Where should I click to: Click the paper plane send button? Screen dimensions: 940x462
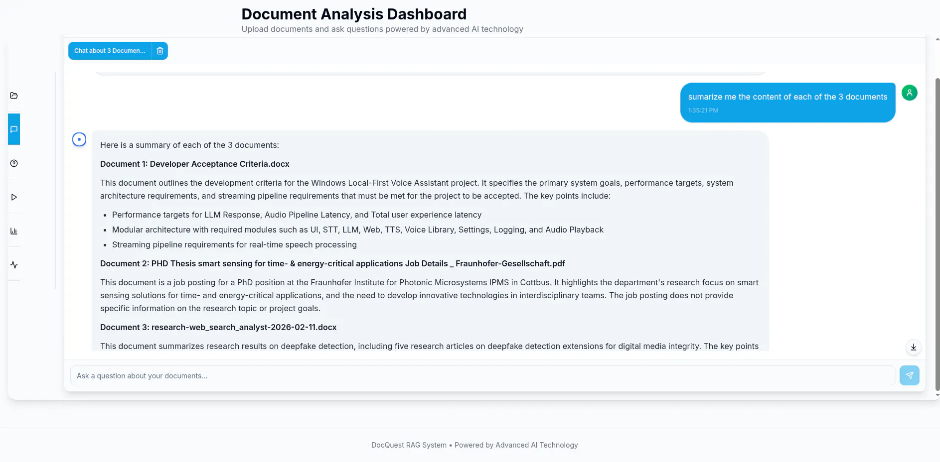point(909,375)
